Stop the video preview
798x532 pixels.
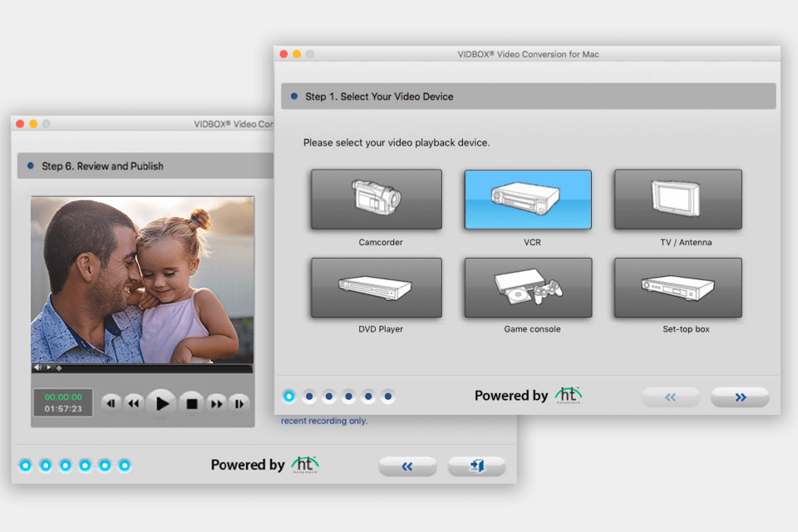coord(191,404)
